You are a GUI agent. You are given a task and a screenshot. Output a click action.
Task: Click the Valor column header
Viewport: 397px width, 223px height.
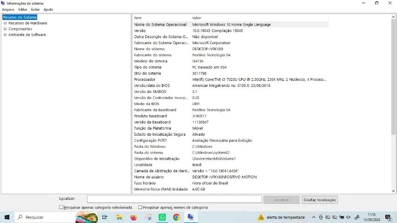point(260,18)
